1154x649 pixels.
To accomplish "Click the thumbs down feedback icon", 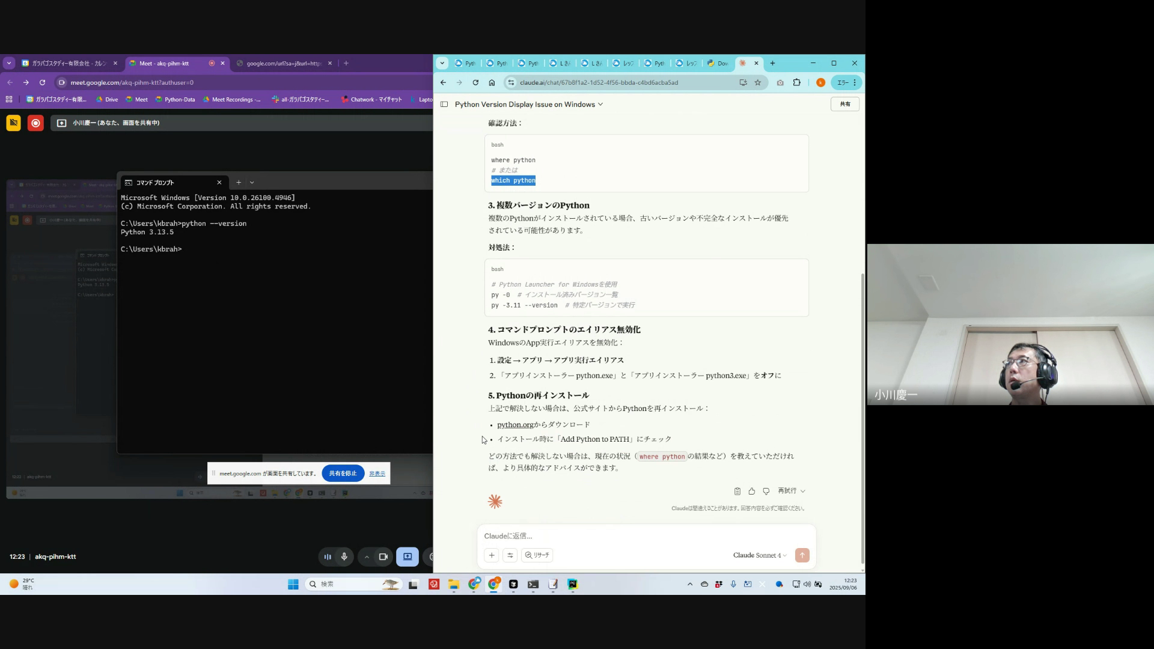I will (x=766, y=491).
